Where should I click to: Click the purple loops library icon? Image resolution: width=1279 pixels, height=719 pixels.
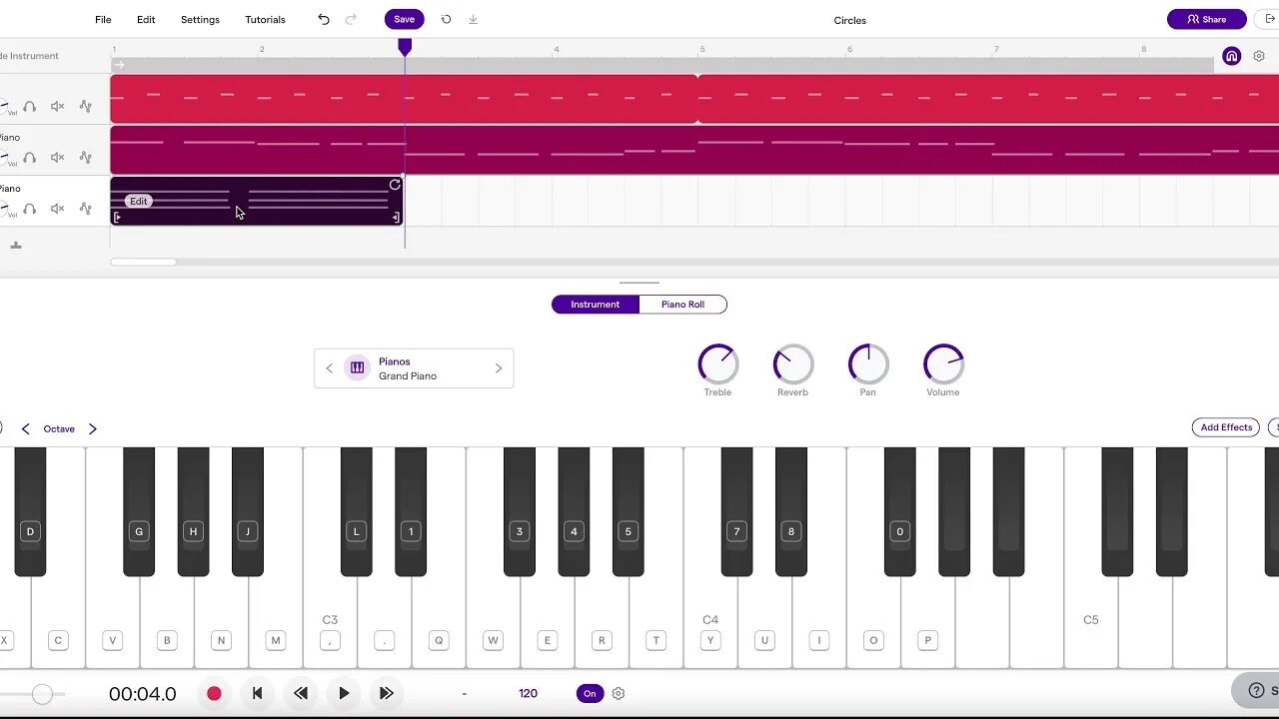pyautogui.click(x=1232, y=56)
